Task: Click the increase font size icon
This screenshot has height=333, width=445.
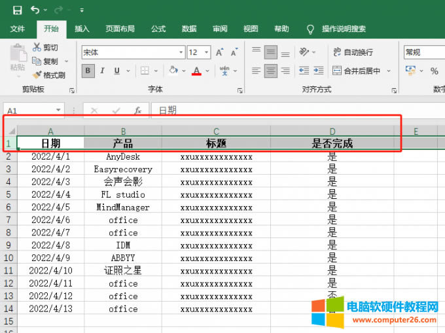Action: click(x=219, y=52)
